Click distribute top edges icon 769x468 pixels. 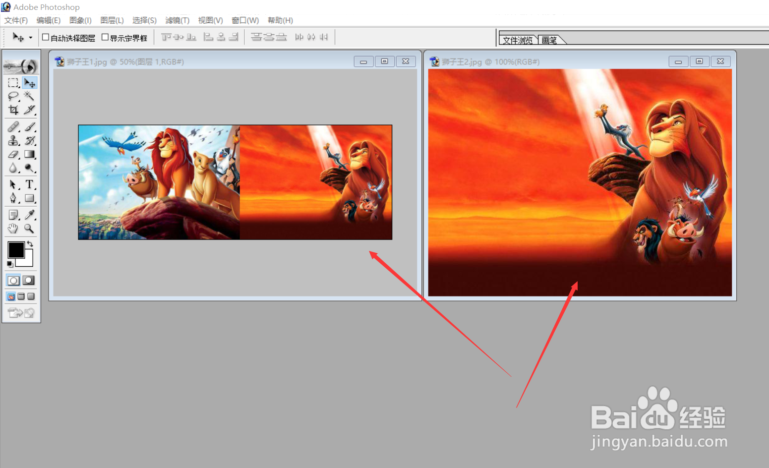[x=256, y=37]
